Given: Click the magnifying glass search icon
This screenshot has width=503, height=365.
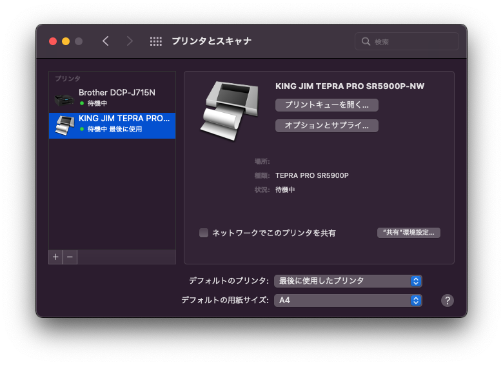Looking at the screenshot, I should point(366,41).
